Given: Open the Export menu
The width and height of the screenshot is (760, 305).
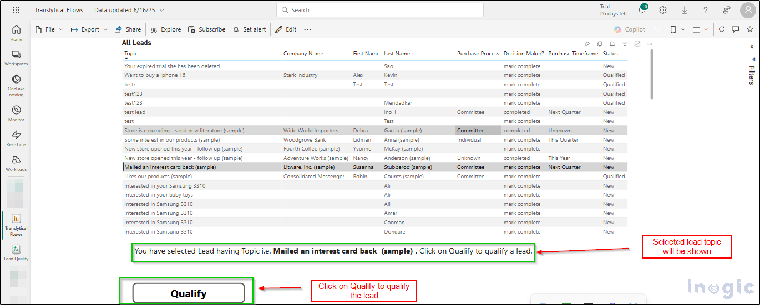Looking at the screenshot, I should 89,29.
